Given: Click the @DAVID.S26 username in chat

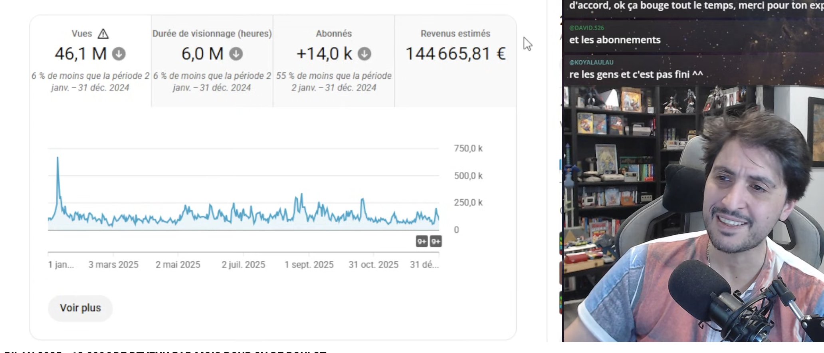Looking at the screenshot, I should (586, 28).
